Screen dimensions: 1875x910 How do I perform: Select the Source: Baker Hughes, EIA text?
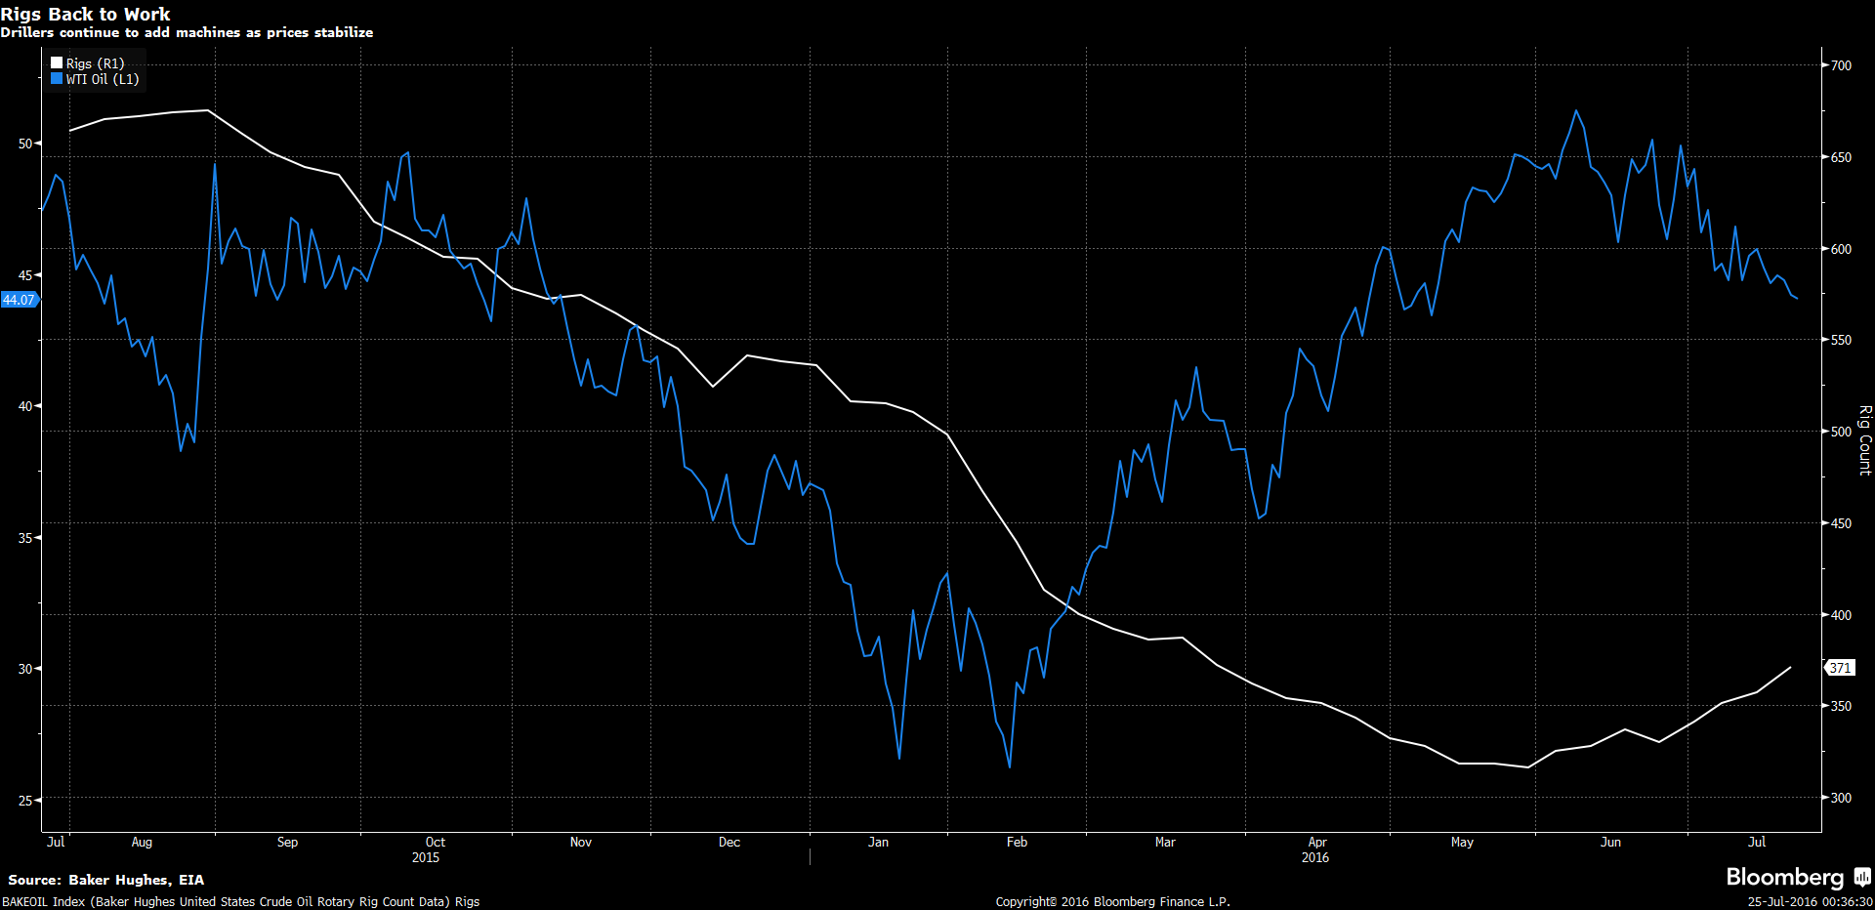[x=105, y=880]
